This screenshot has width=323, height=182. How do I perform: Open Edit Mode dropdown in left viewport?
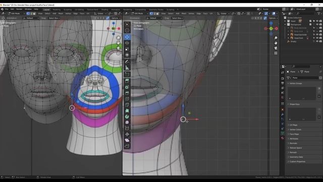(x=16, y=14)
